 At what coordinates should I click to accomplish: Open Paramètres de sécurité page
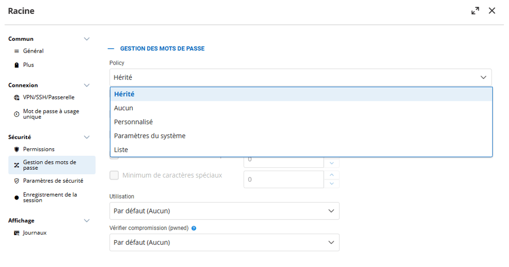tap(53, 181)
